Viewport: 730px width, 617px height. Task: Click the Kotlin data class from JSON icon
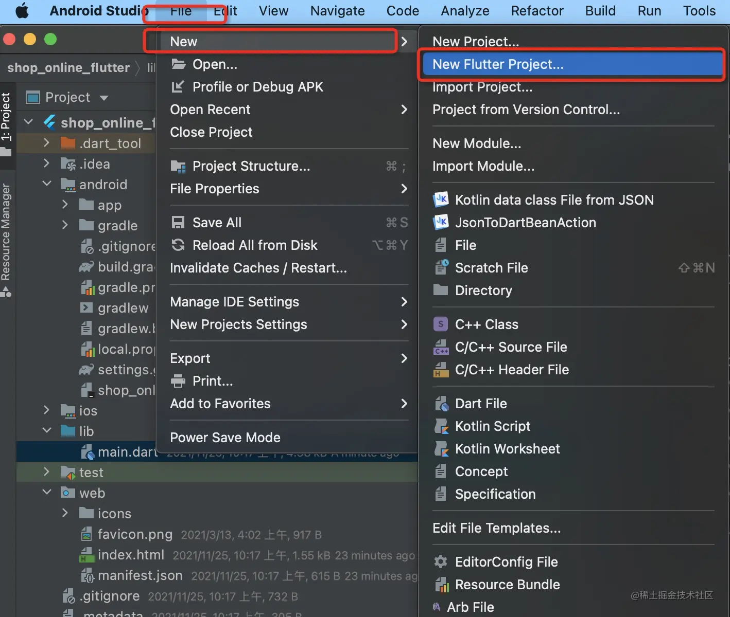pos(441,199)
